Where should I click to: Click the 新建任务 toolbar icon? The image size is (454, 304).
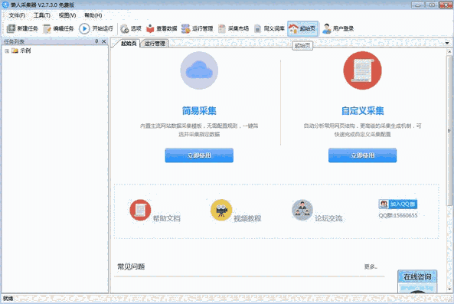tap(11, 28)
